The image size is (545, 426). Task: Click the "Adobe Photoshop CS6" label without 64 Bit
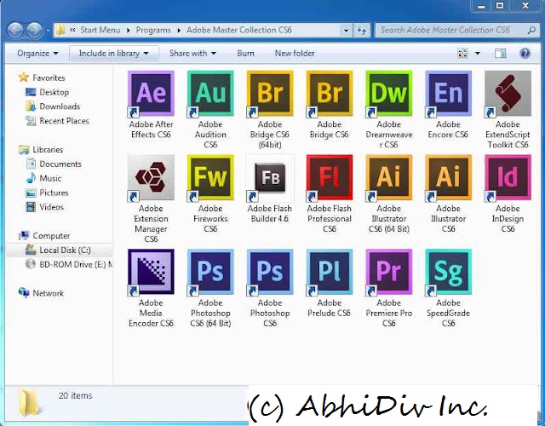pyautogui.click(x=270, y=313)
